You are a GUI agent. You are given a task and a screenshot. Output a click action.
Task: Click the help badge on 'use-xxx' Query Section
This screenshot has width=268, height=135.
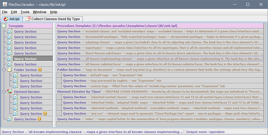coord(45,114)
